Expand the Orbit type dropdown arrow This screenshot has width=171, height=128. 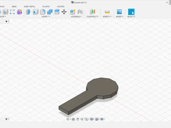[71, 119]
